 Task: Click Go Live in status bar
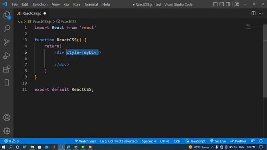point(218,141)
